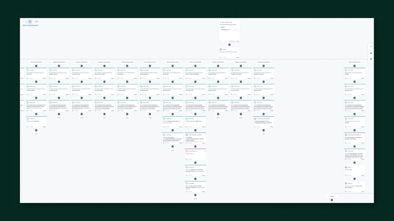Screen dimensions: 394x221
Task: Open the Breeze AI sparkle icon in right sidebar
Action: pos(371,53)
